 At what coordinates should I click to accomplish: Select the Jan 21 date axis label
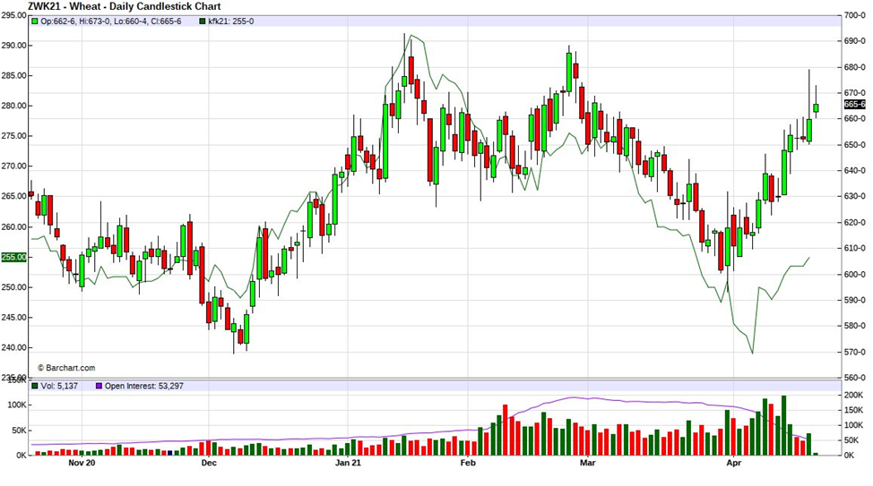(x=348, y=464)
